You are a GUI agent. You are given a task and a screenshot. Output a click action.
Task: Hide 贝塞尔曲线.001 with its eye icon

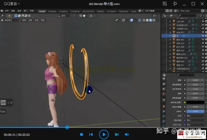(203, 68)
